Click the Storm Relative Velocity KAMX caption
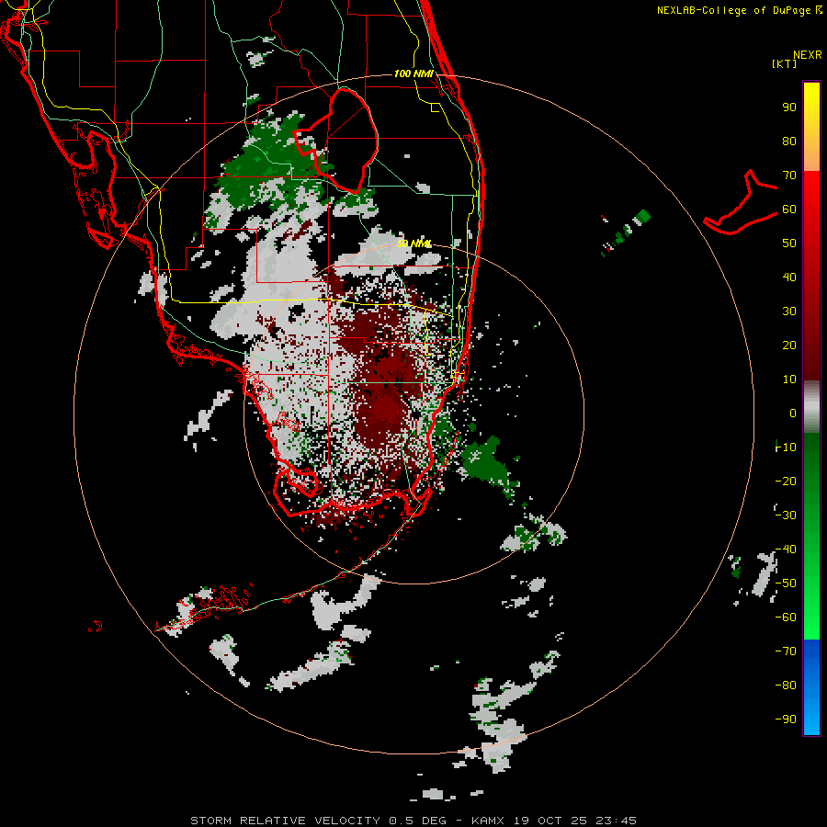 click(x=413, y=821)
